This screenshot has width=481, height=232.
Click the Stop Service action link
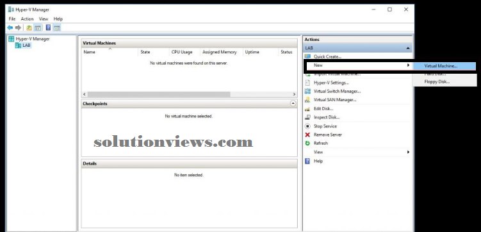[x=325, y=126]
